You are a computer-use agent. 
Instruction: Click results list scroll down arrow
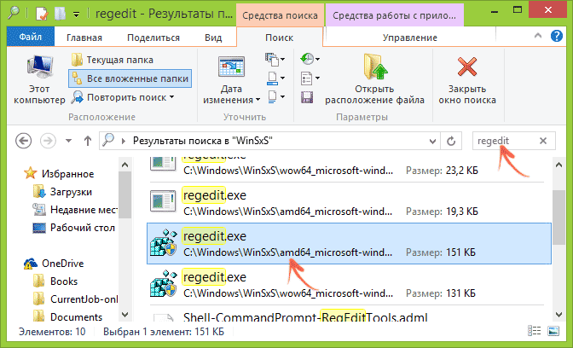point(559,315)
